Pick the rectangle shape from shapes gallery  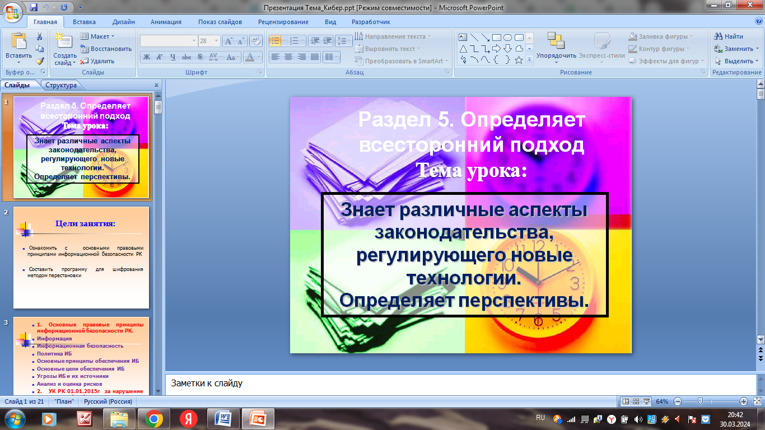tap(496, 37)
